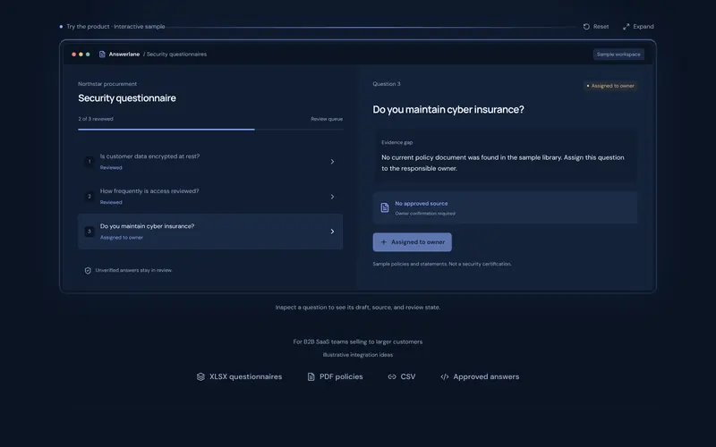Image resolution: width=716 pixels, height=447 pixels.
Task: Click the PDF policies file icon
Action: [311, 376]
